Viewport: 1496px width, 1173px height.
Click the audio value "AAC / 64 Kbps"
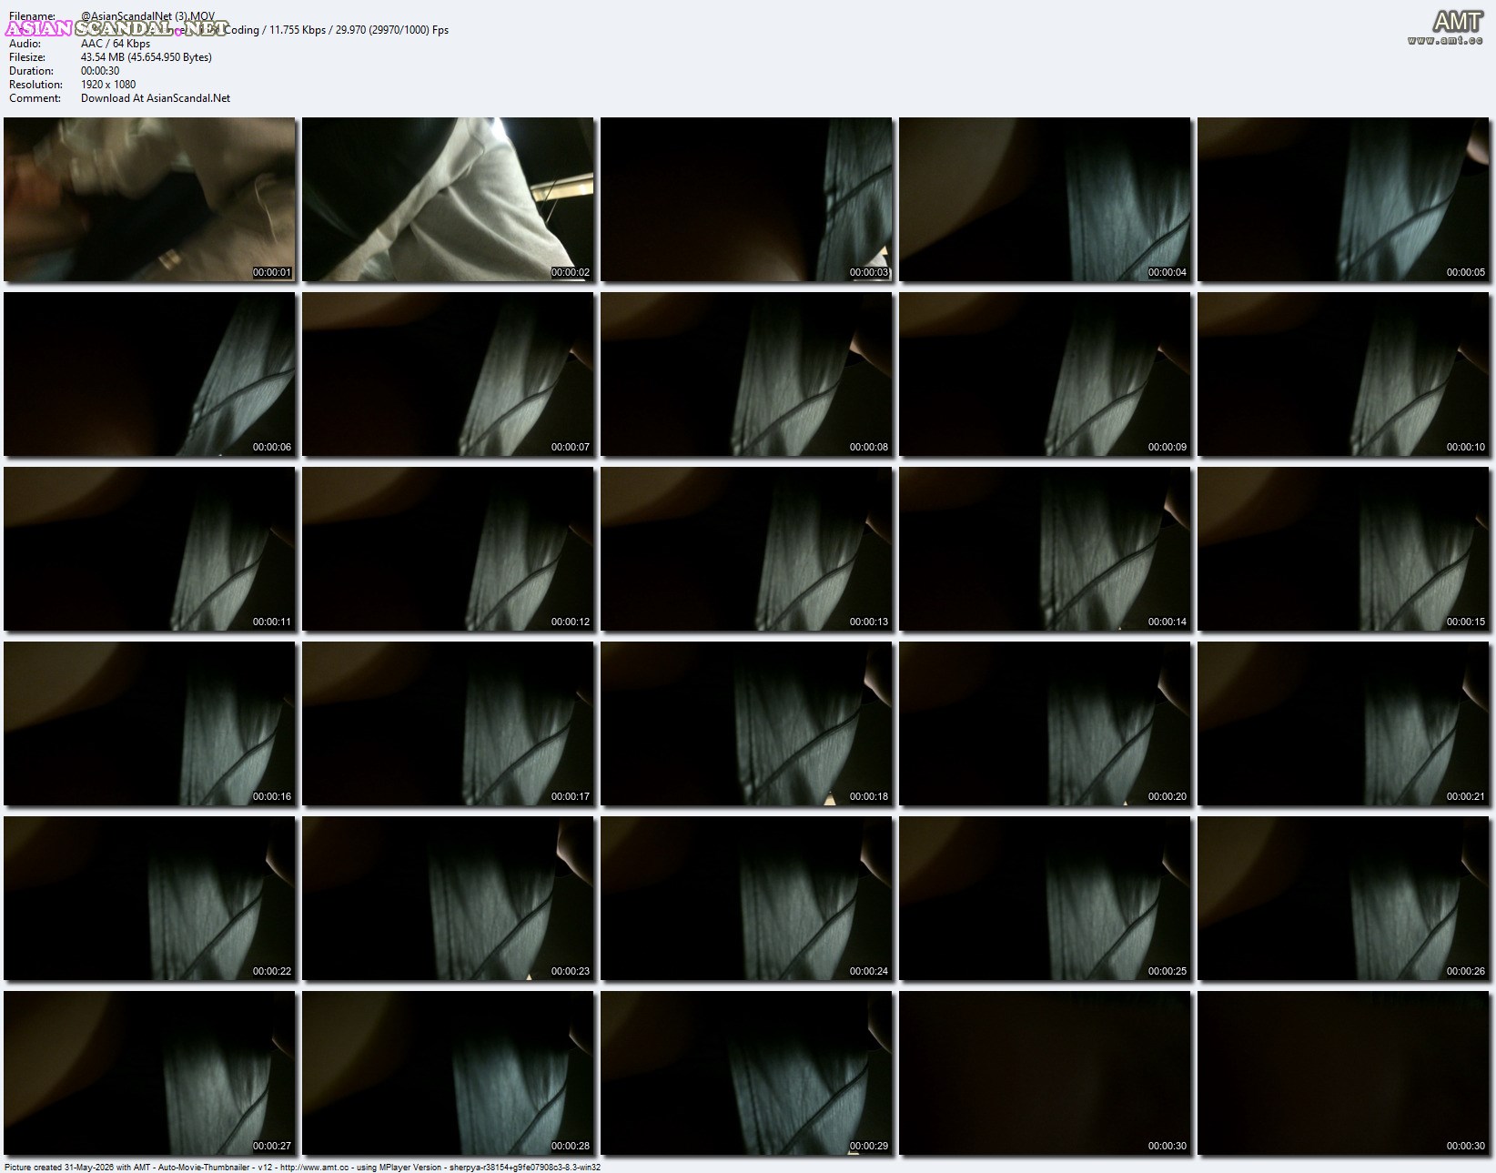pos(116,44)
